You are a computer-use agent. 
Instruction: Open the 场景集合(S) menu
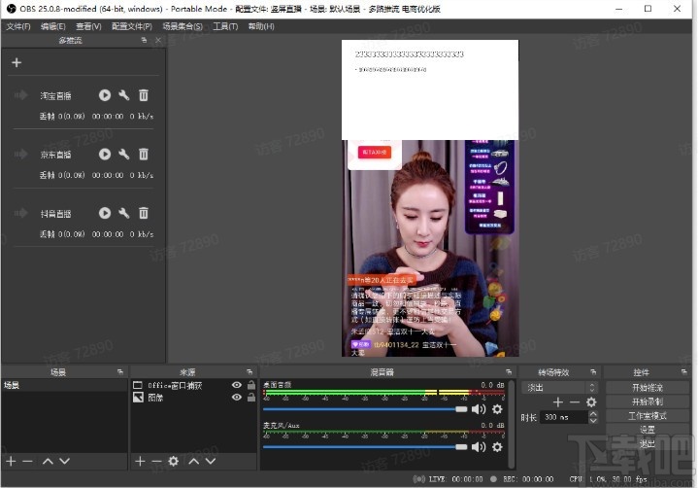tap(183, 26)
